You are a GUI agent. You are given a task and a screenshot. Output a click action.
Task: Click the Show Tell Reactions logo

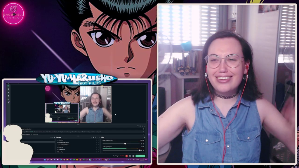click(x=13, y=13)
